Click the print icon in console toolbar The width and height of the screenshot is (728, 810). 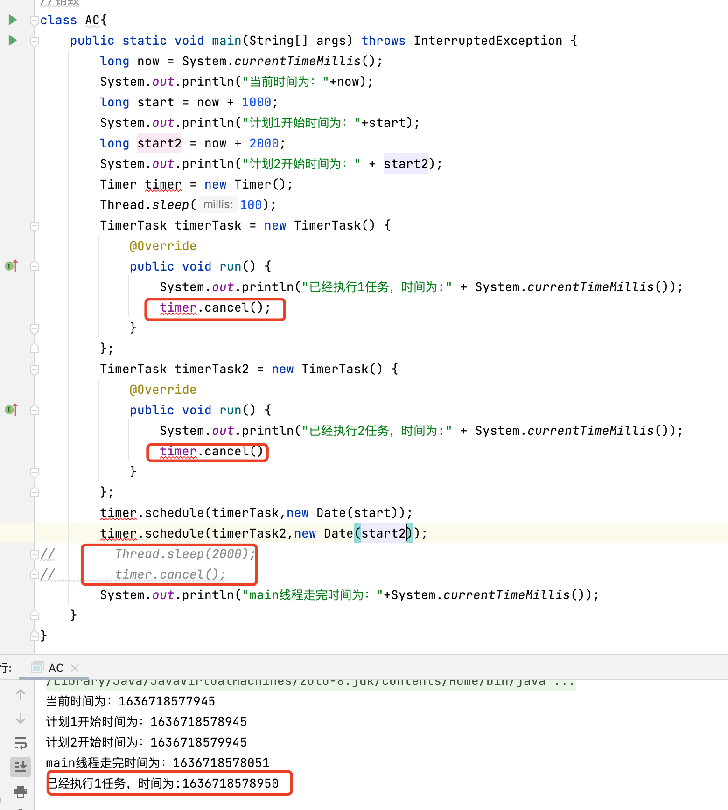click(21, 791)
